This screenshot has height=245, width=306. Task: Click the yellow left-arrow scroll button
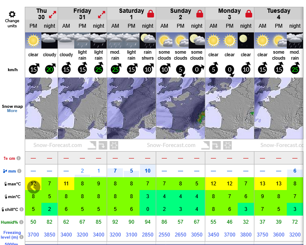34,187
